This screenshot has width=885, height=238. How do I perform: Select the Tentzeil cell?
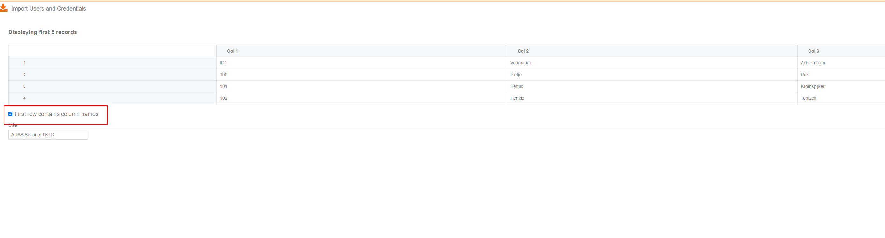coord(841,98)
